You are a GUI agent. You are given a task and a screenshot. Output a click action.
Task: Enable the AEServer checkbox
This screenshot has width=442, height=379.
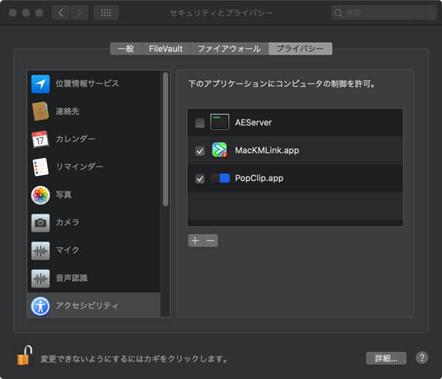click(200, 123)
